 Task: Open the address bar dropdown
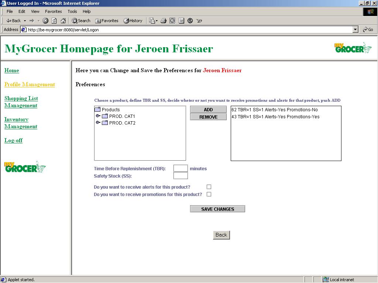355,30
